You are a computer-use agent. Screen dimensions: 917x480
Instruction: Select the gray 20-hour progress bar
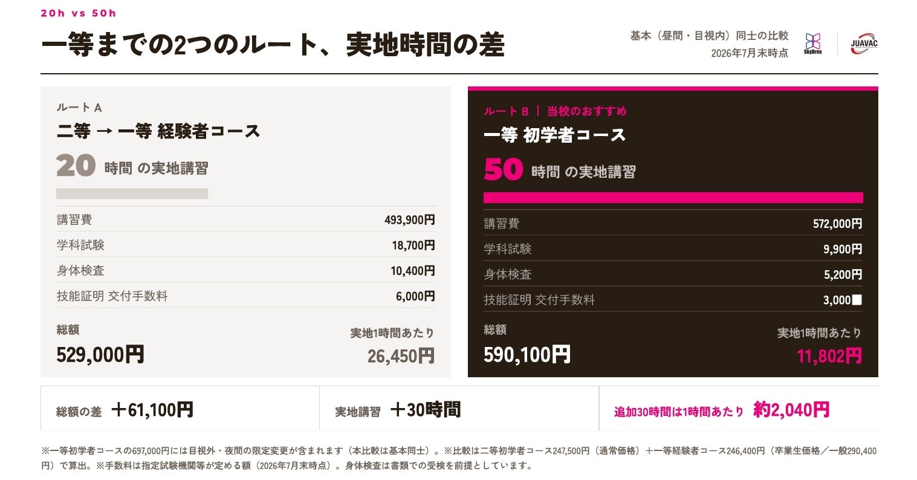[132, 193]
